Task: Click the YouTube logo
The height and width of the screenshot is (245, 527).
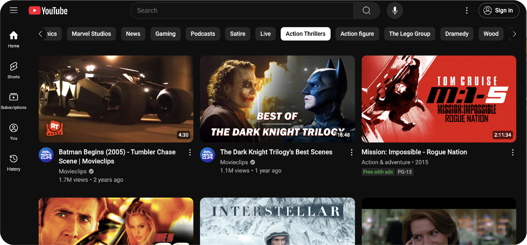Action: coord(48,11)
